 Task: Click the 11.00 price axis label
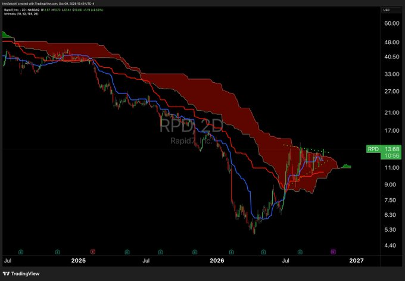click(x=391, y=168)
